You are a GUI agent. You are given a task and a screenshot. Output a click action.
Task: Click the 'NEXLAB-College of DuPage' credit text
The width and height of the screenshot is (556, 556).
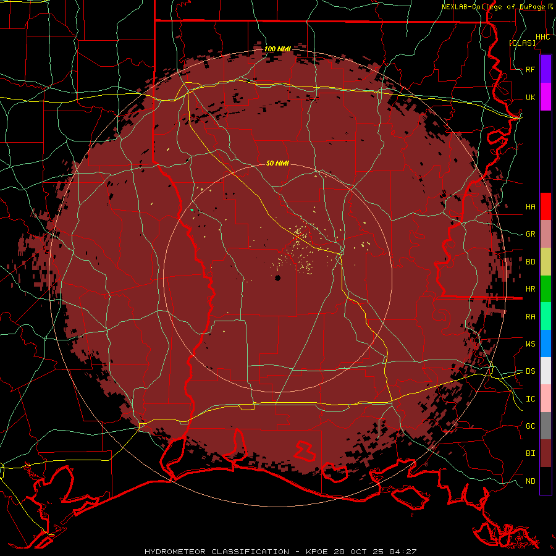click(492, 7)
